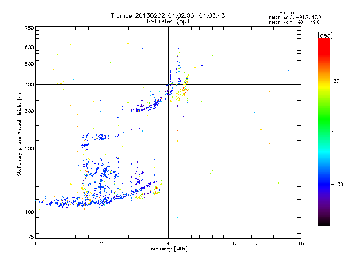Select the "mean, sd,X: 90.1, 19.8" line
354x265 pixels.
tap(294, 22)
